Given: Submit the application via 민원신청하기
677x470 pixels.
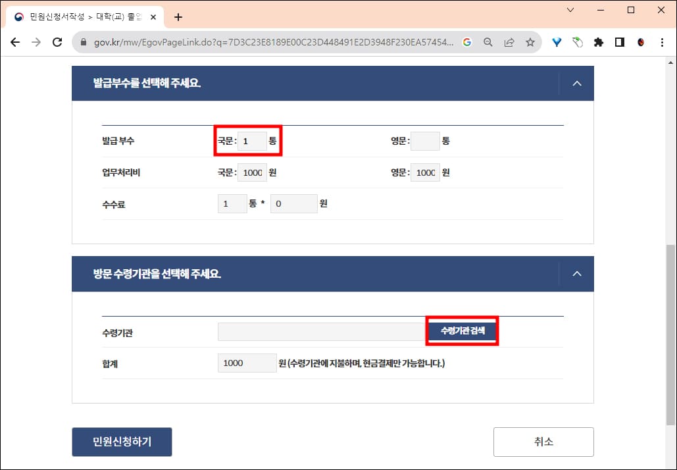Looking at the screenshot, I should (122, 442).
